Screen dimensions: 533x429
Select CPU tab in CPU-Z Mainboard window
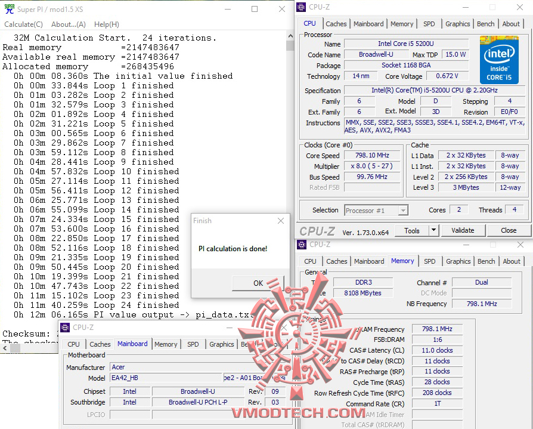click(73, 344)
